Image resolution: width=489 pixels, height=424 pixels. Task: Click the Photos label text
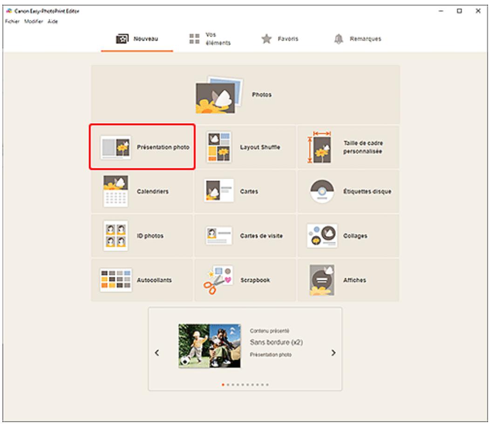262,94
